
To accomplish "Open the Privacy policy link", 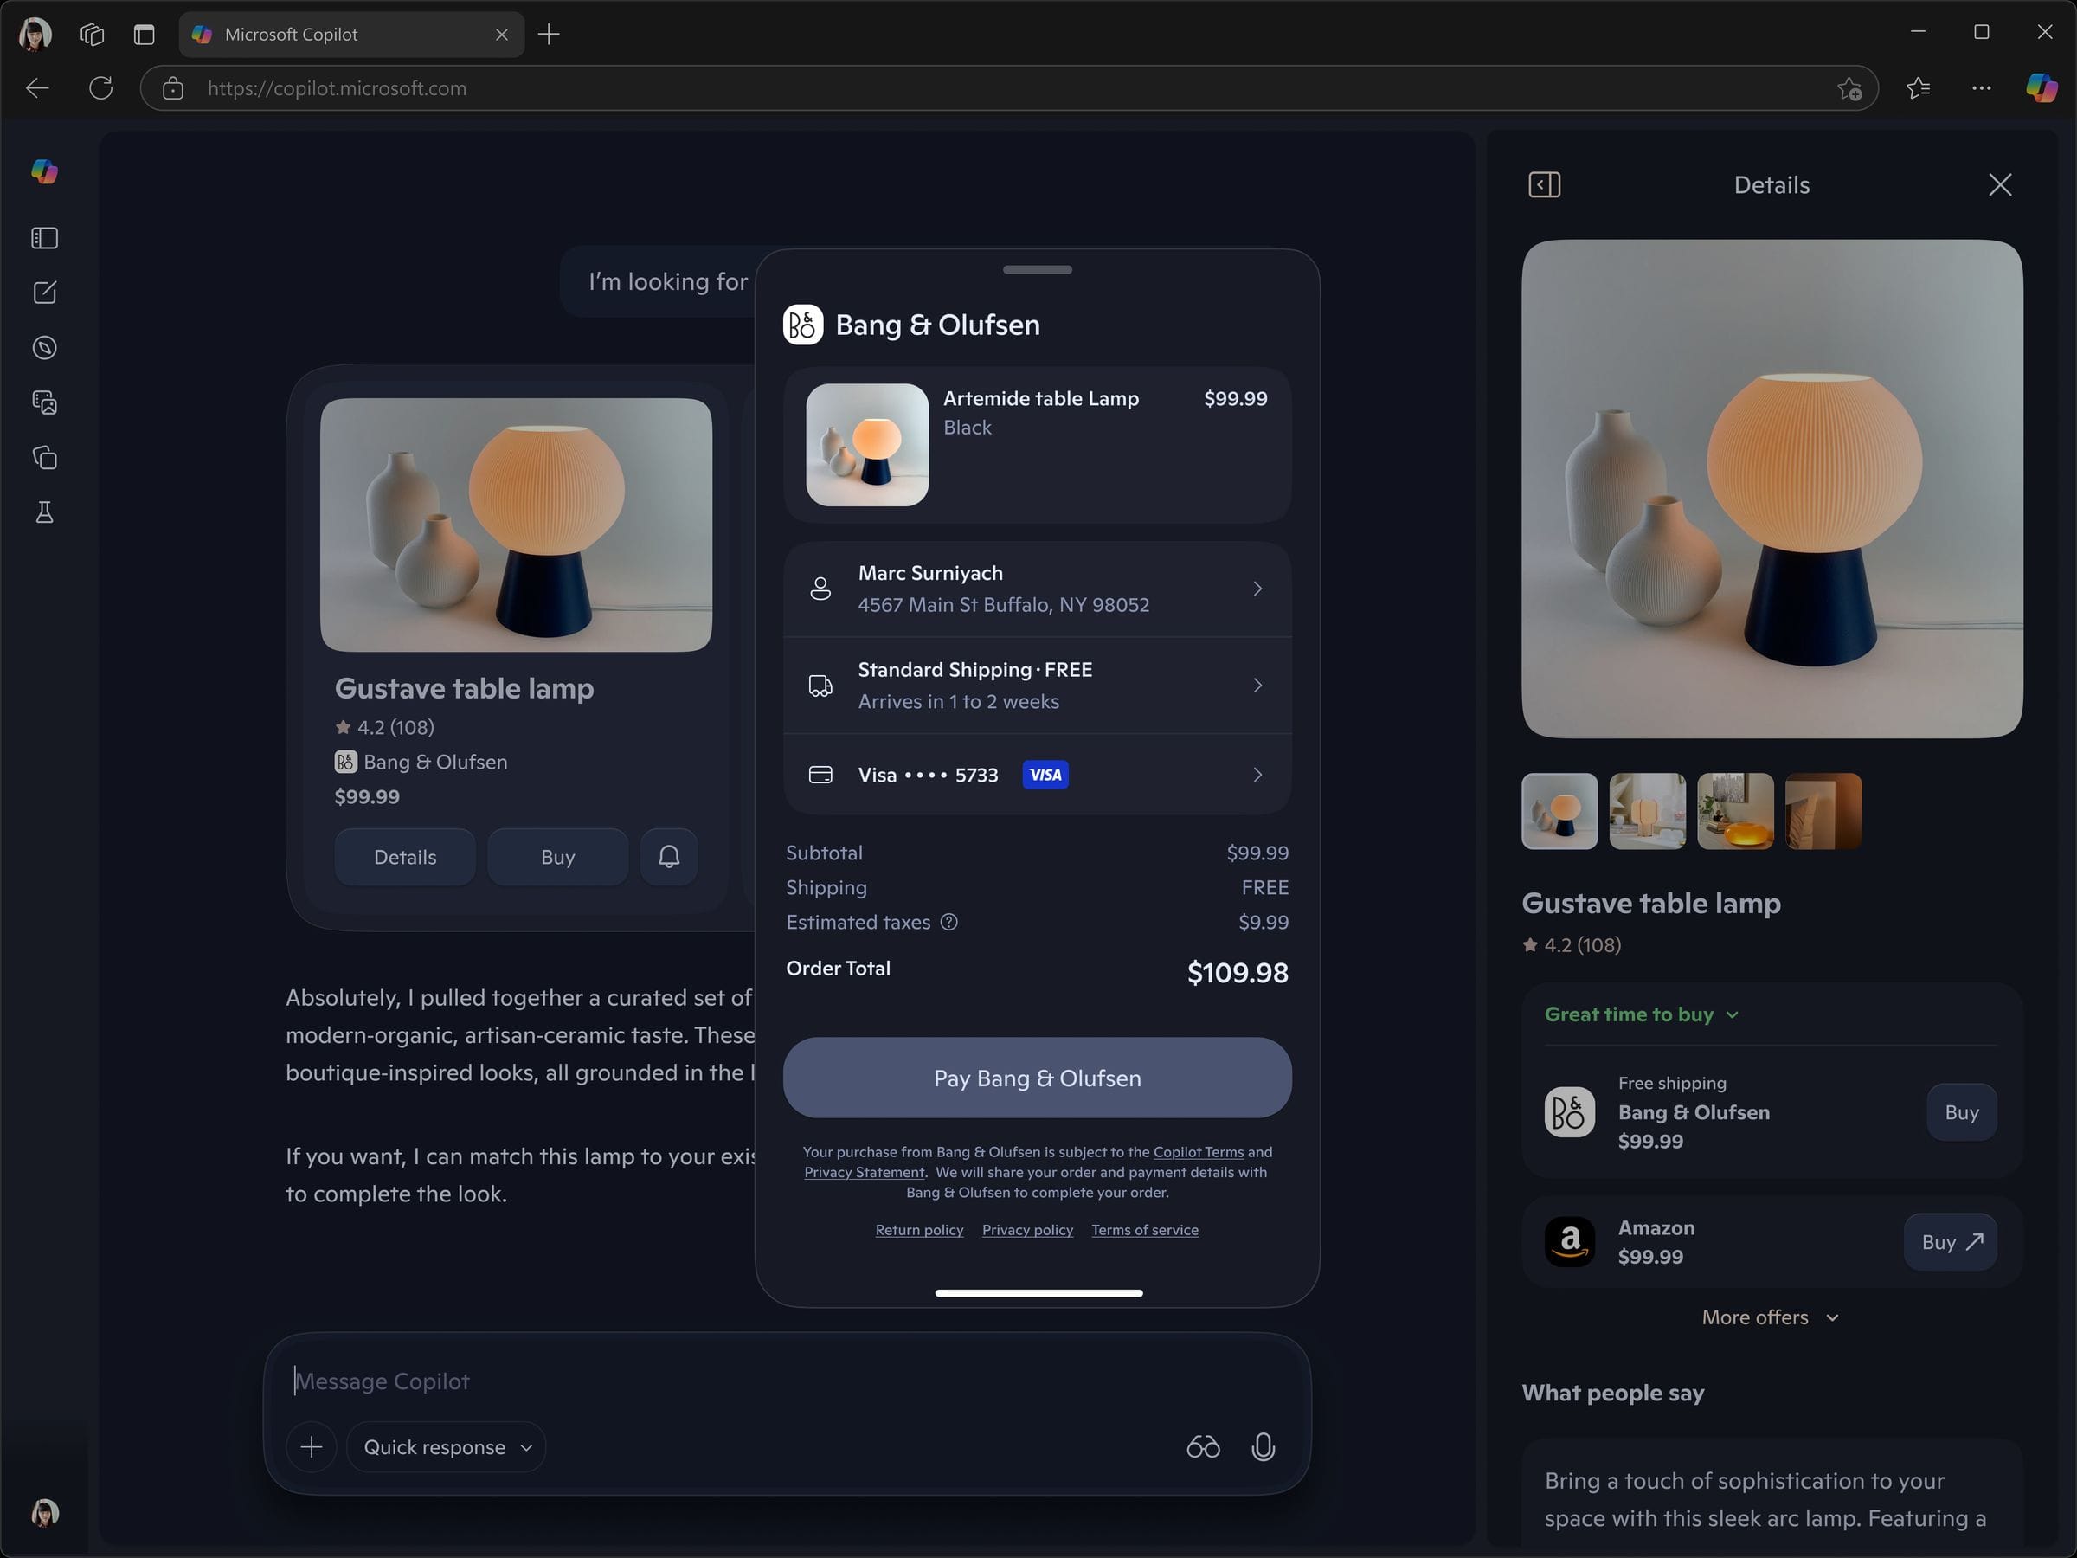I will click(1027, 1230).
